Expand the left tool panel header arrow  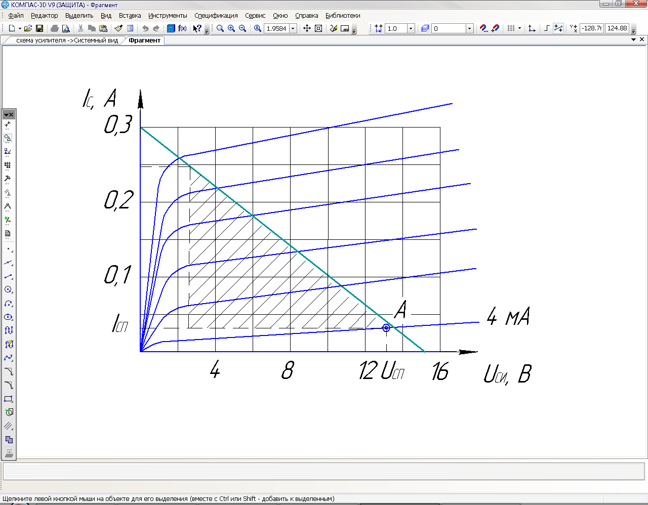(6, 115)
